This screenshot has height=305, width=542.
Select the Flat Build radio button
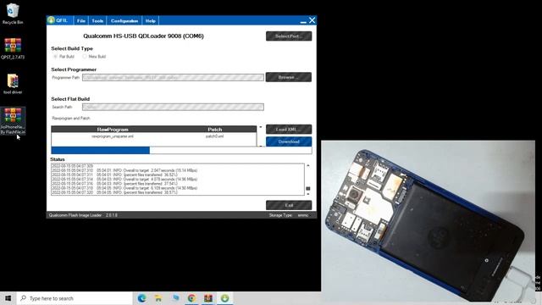[56, 57]
